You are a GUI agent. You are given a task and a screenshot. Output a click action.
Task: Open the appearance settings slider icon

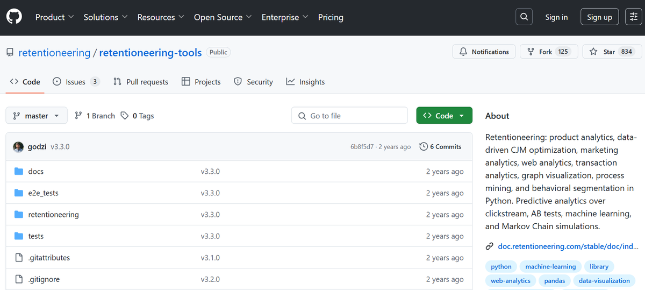(x=634, y=17)
